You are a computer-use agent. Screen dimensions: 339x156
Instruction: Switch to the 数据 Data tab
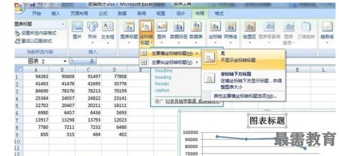coord(122,13)
